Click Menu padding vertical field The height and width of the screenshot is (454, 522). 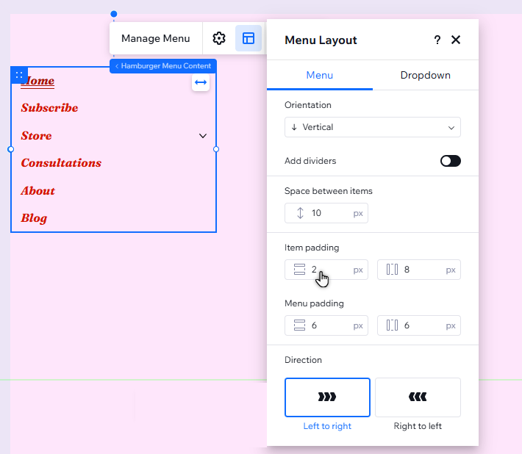(326, 325)
